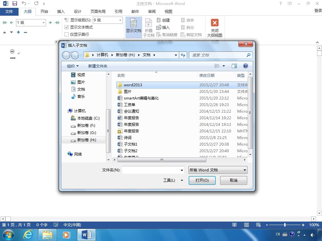This screenshot has height=241, width=322.
Task: Click the zoom out minus button
Action: click(267, 225)
